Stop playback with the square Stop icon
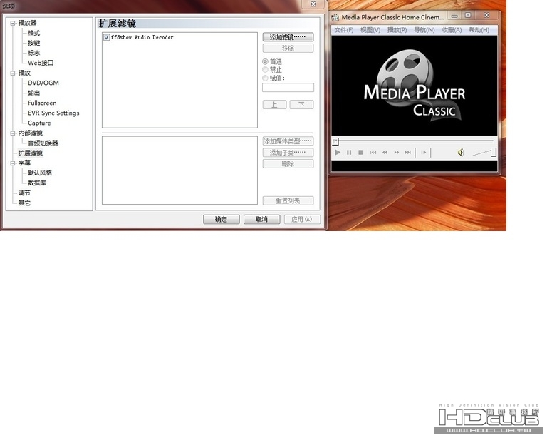The width and height of the screenshot is (547, 438). click(360, 152)
